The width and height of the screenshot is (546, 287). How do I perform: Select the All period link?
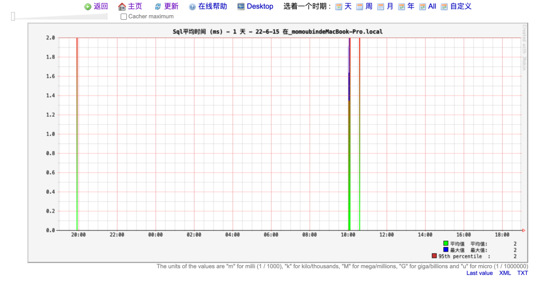pos(432,6)
